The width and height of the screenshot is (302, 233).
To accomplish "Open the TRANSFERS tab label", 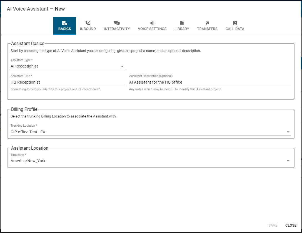I will 207,29.
